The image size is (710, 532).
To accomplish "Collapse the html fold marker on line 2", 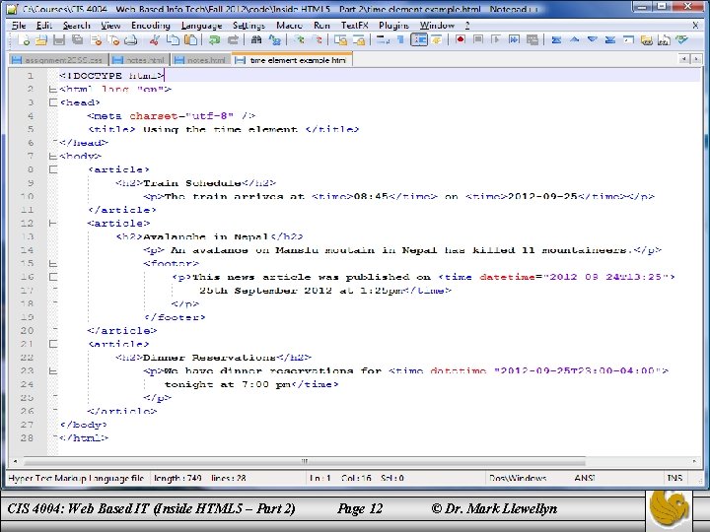I will click(x=53, y=89).
